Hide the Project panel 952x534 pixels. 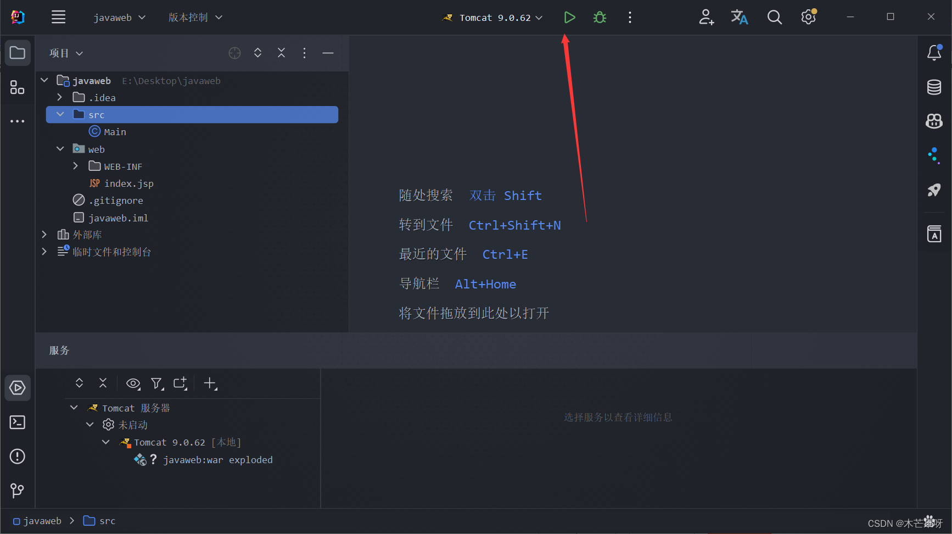(x=328, y=53)
